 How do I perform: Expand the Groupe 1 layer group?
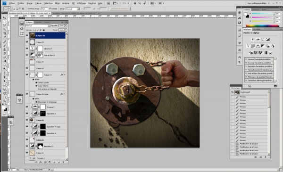[x=31, y=158]
